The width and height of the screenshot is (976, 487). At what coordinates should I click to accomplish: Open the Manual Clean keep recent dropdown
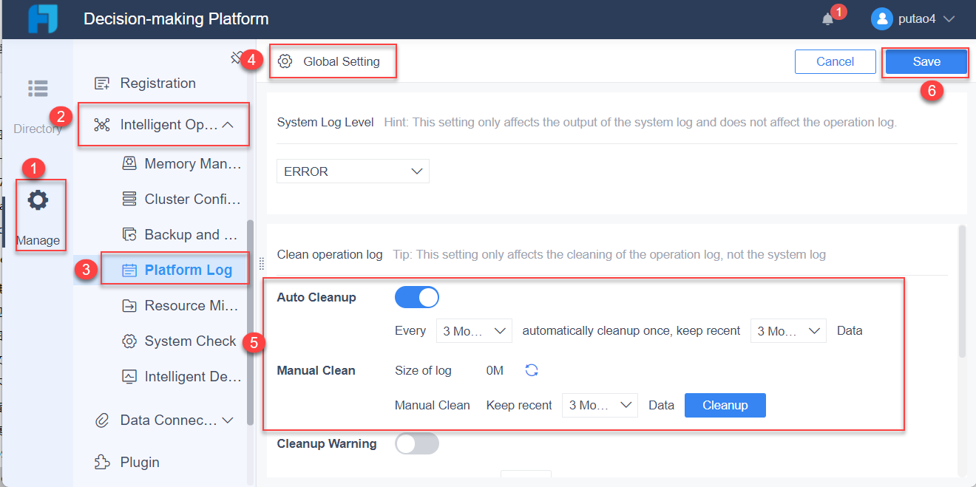[x=600, y=405]
